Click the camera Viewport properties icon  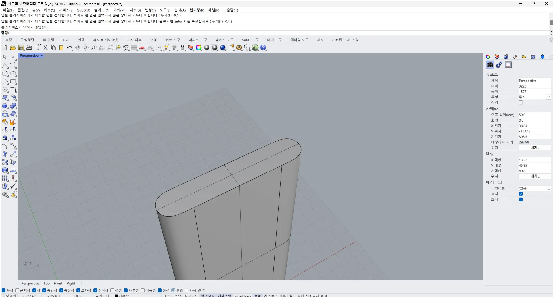coord(490,65)
